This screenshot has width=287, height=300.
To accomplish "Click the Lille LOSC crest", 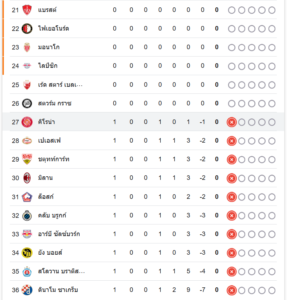I will coord(27,197).
